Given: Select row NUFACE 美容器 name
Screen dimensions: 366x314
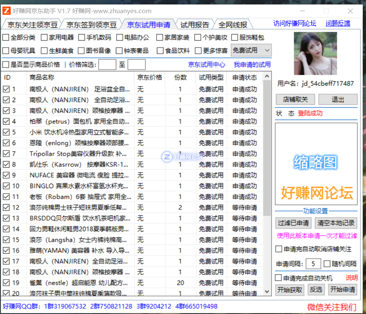Looking at the screenshot, I should 79,175.
